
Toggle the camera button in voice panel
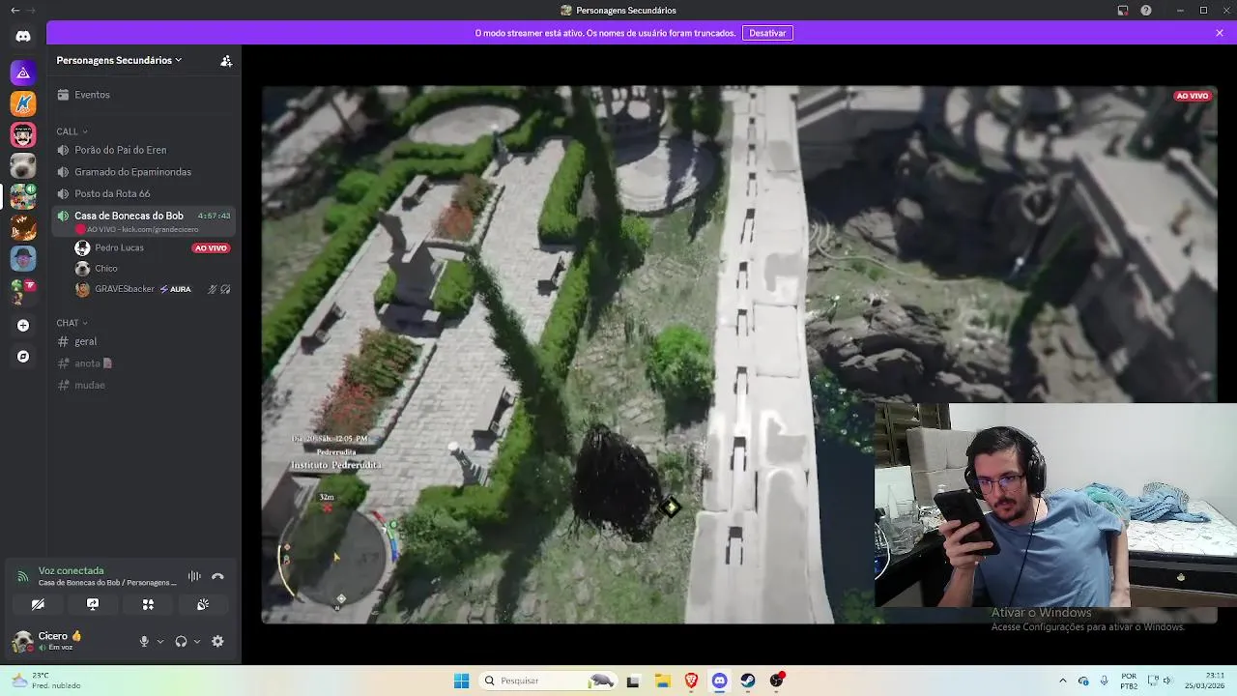click(38, 604)
